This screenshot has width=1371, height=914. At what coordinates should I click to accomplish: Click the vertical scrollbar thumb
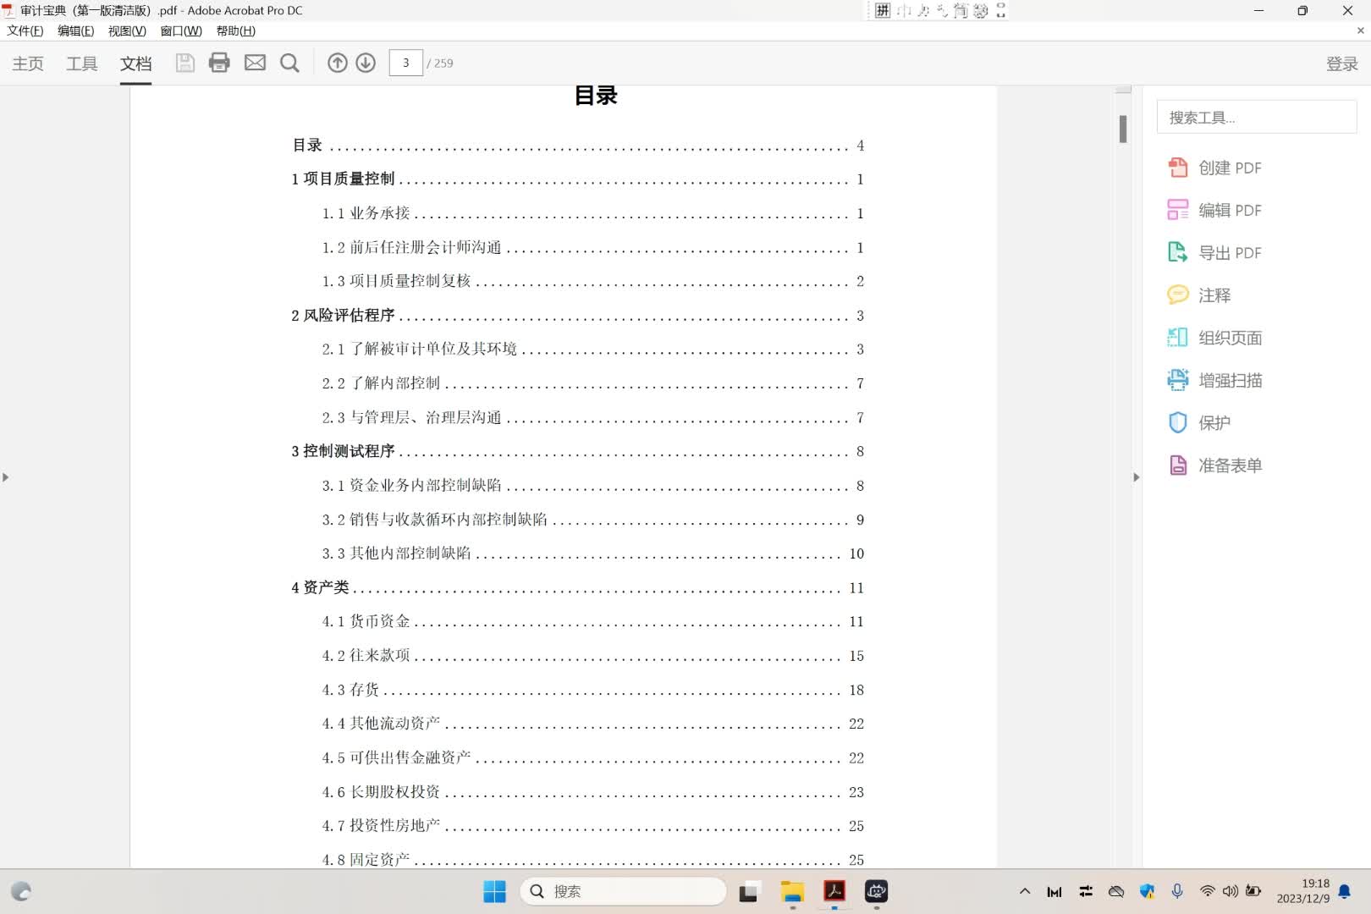tap(1123, 129)
